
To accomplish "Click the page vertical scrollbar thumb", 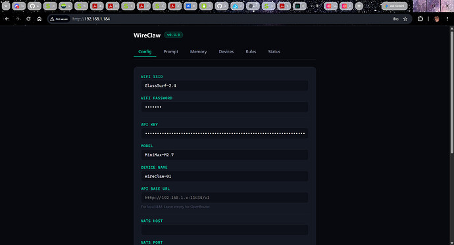I will coord(451,93).
